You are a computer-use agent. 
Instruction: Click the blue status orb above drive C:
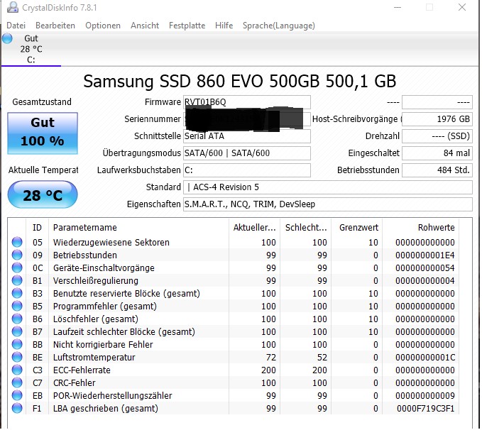(x=7, y=38)
